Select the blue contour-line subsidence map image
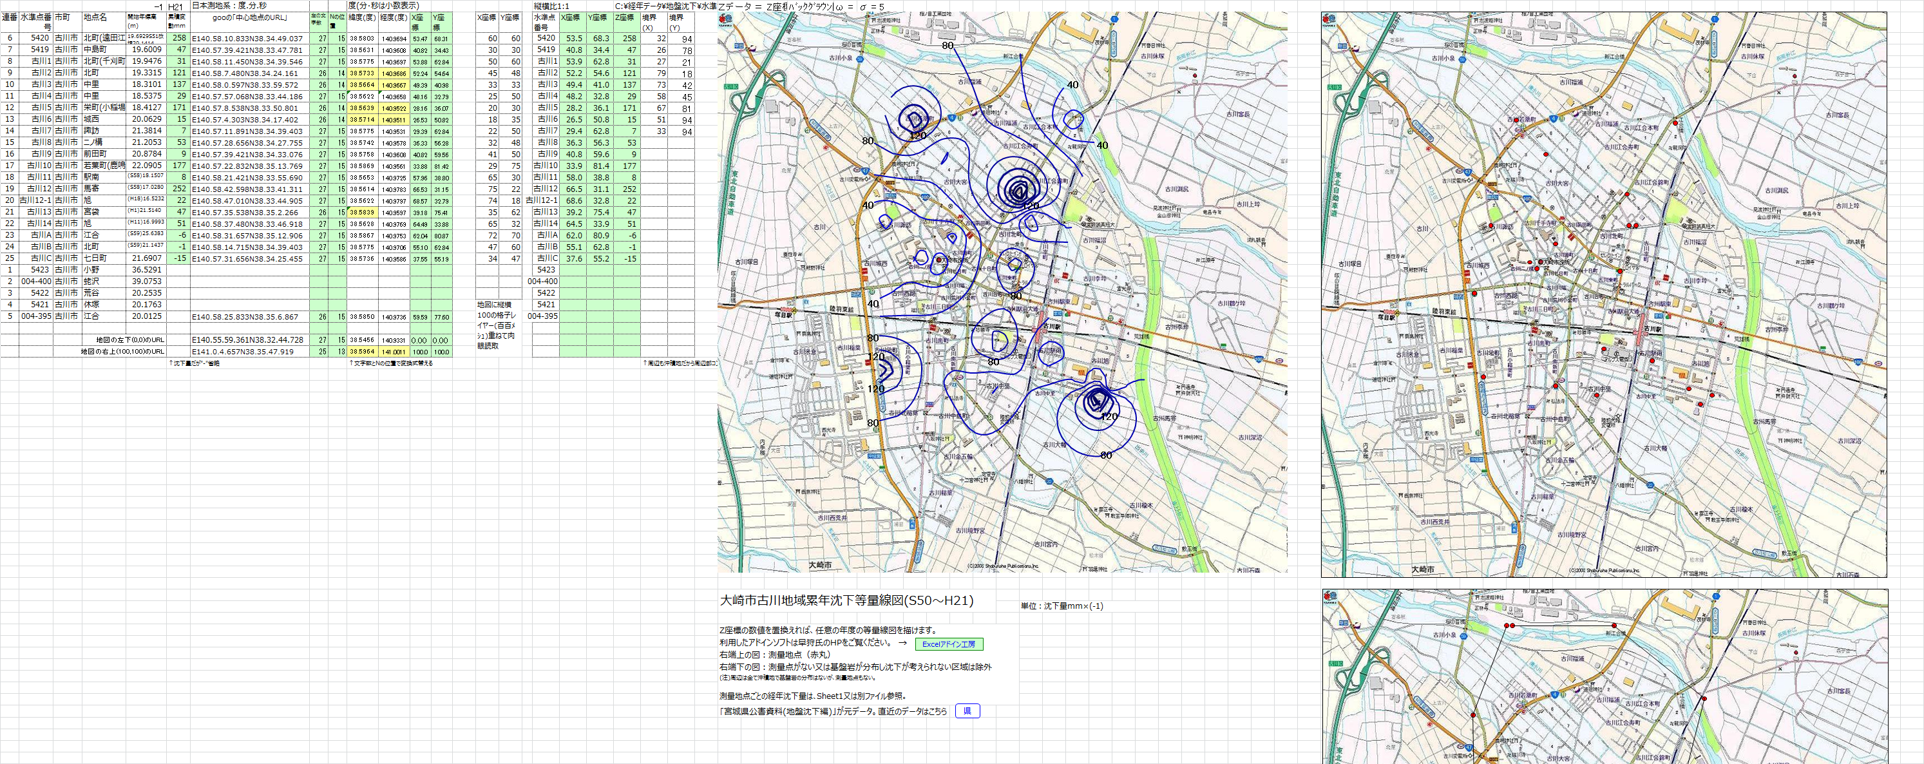1924x764 pixels. [1002, 292]
